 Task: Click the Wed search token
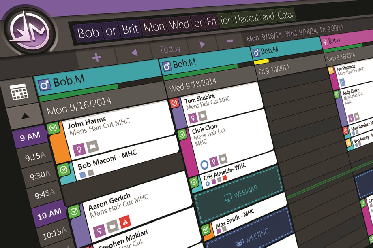tap(179, 24)
